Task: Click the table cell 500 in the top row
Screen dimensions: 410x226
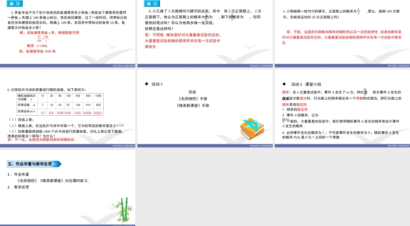Action: tap(88, 96)
